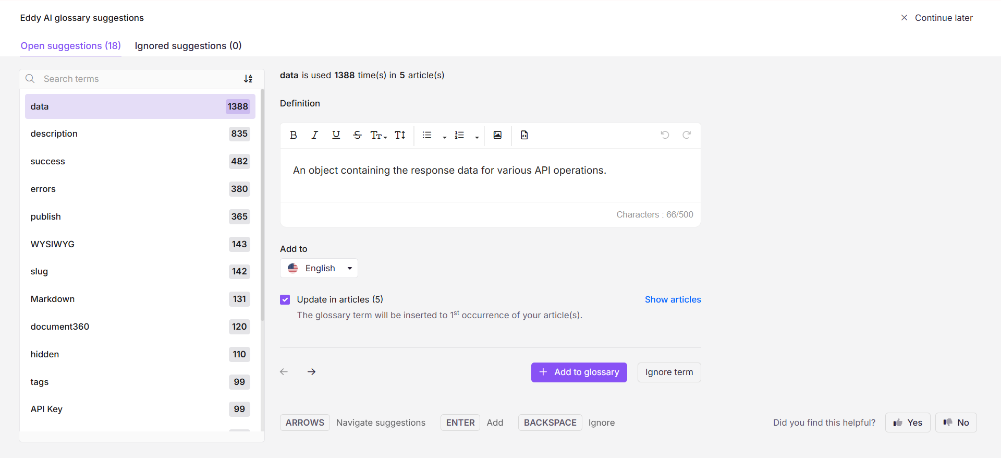Go to the previous suggestion arrow
The width and height of the screenshot is (1001, 458).
[284, 372]
